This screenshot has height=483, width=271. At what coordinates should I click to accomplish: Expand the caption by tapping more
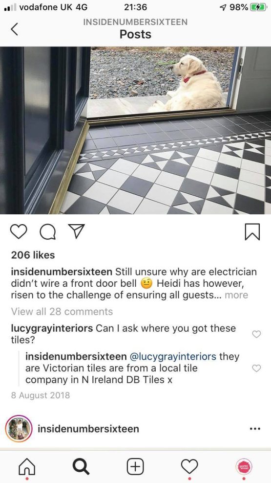click(236, 295)
